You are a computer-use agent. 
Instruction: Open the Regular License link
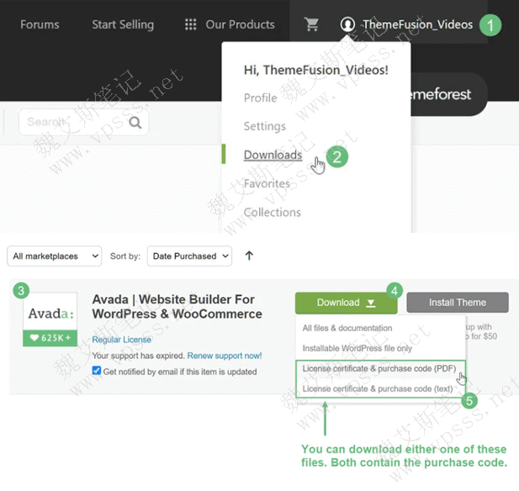click(x=122, y=340)
